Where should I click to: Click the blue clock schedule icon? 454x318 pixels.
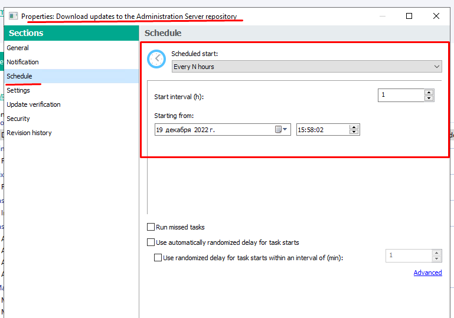(x=156, y=59)
